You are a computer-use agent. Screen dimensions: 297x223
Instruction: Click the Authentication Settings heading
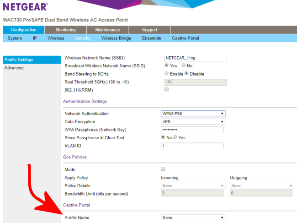click(x=85, y=101)
